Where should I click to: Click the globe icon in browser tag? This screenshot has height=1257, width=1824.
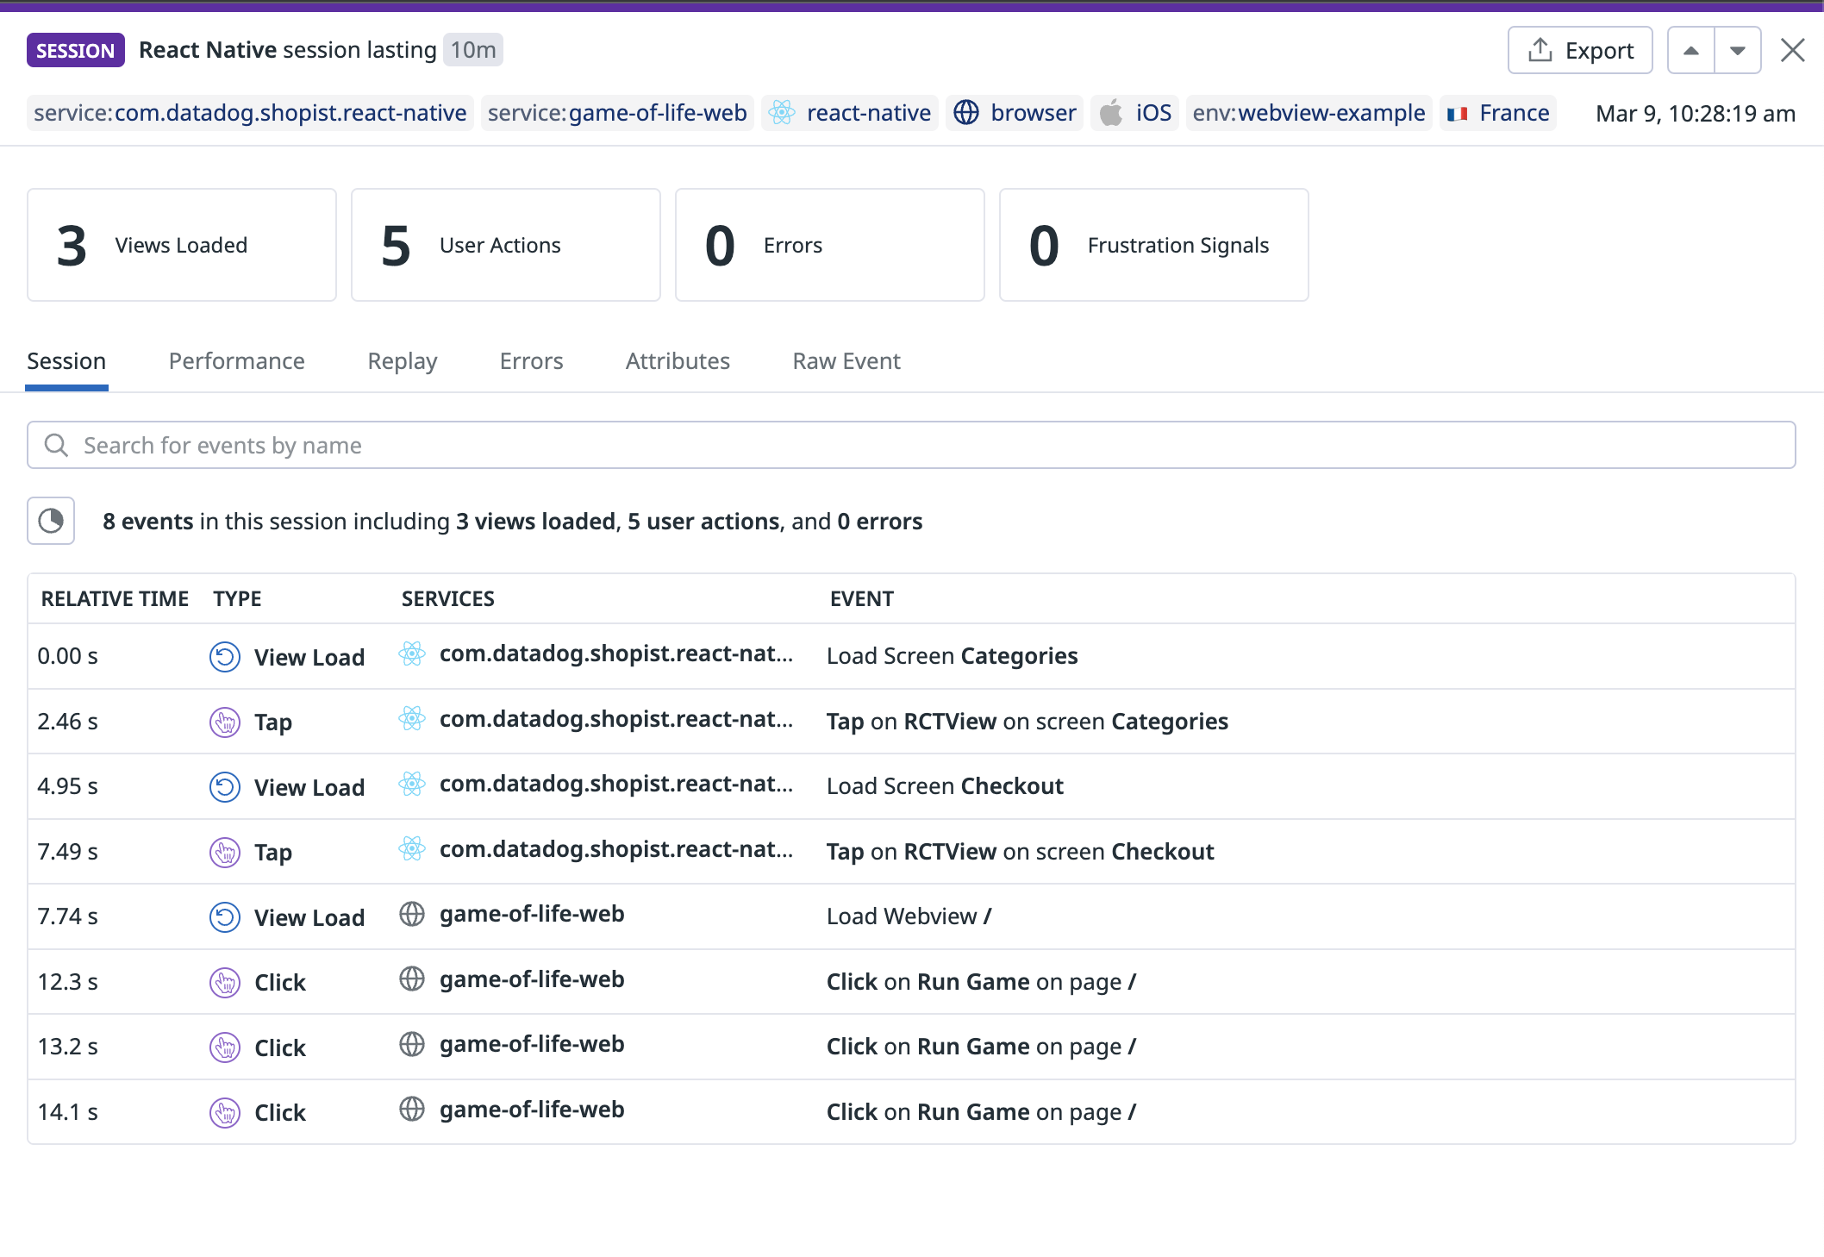[x=966, y=113]
